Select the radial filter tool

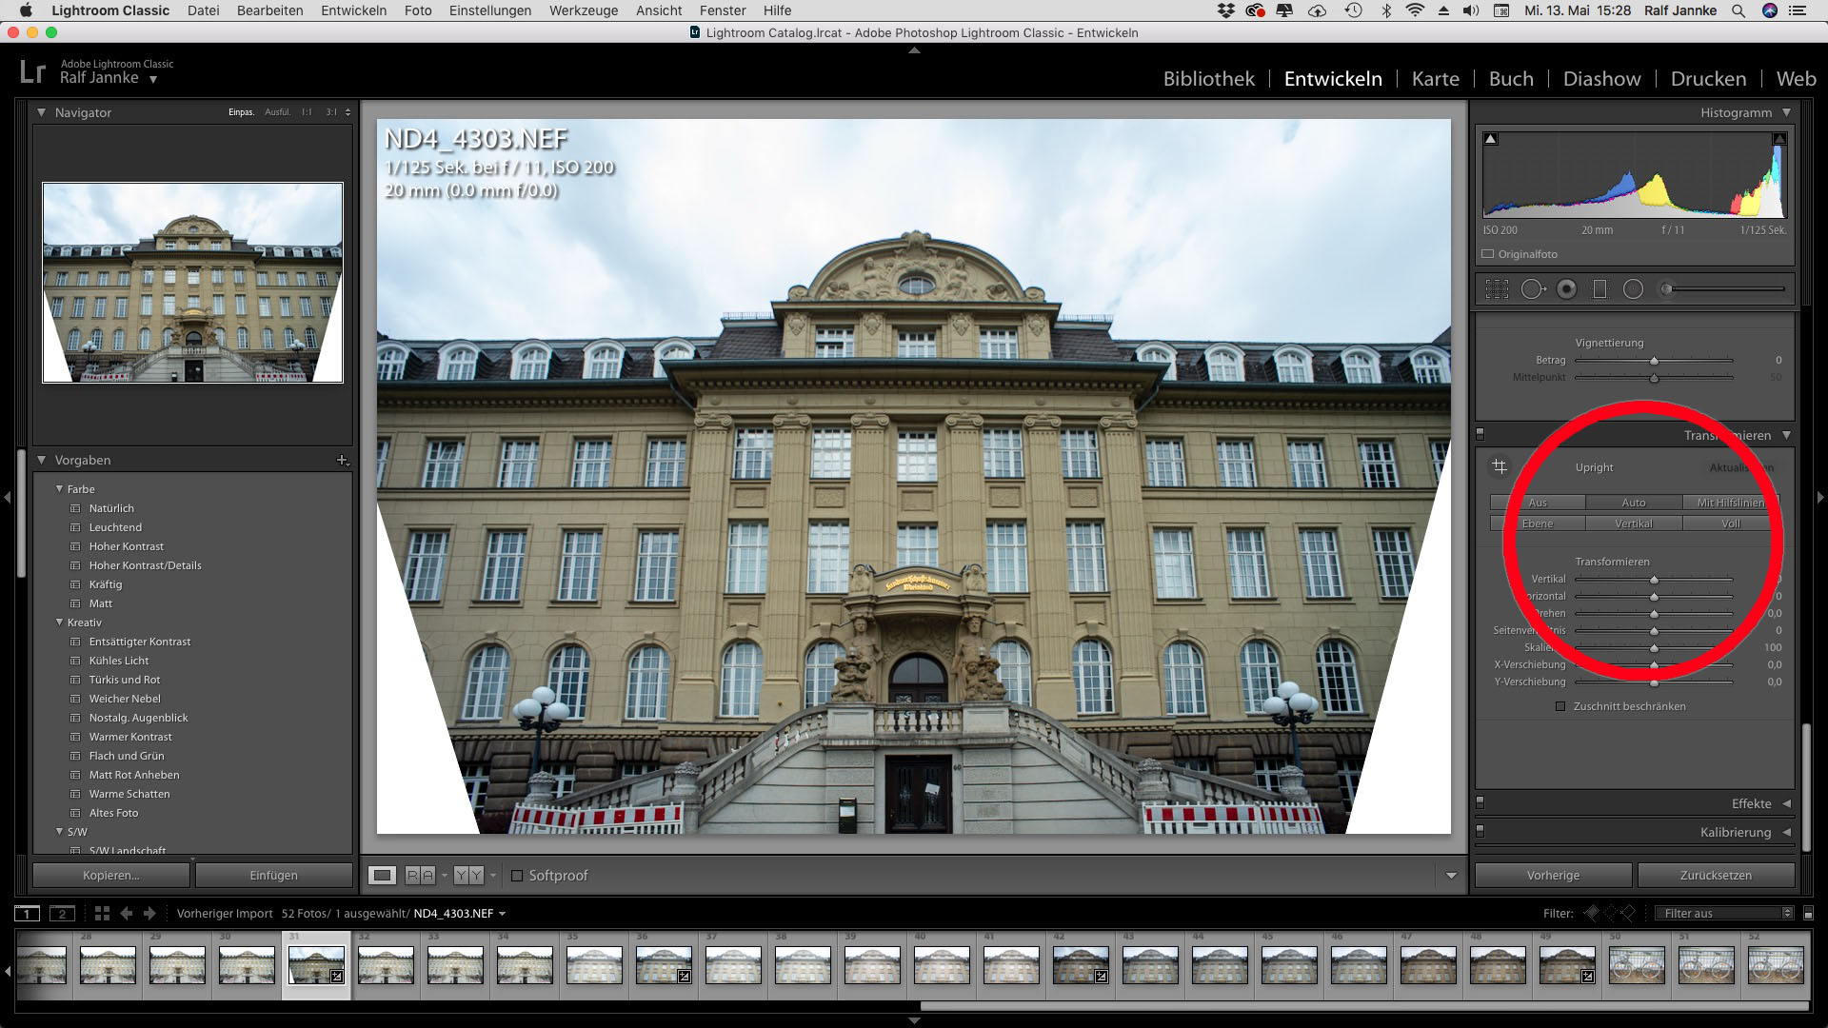pyautogui.click(x=1633, y=289)
